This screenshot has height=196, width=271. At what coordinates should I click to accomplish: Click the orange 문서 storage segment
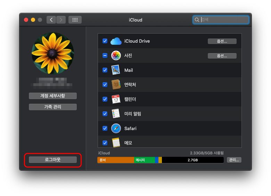pyautogui.click(x=116, y=160)
